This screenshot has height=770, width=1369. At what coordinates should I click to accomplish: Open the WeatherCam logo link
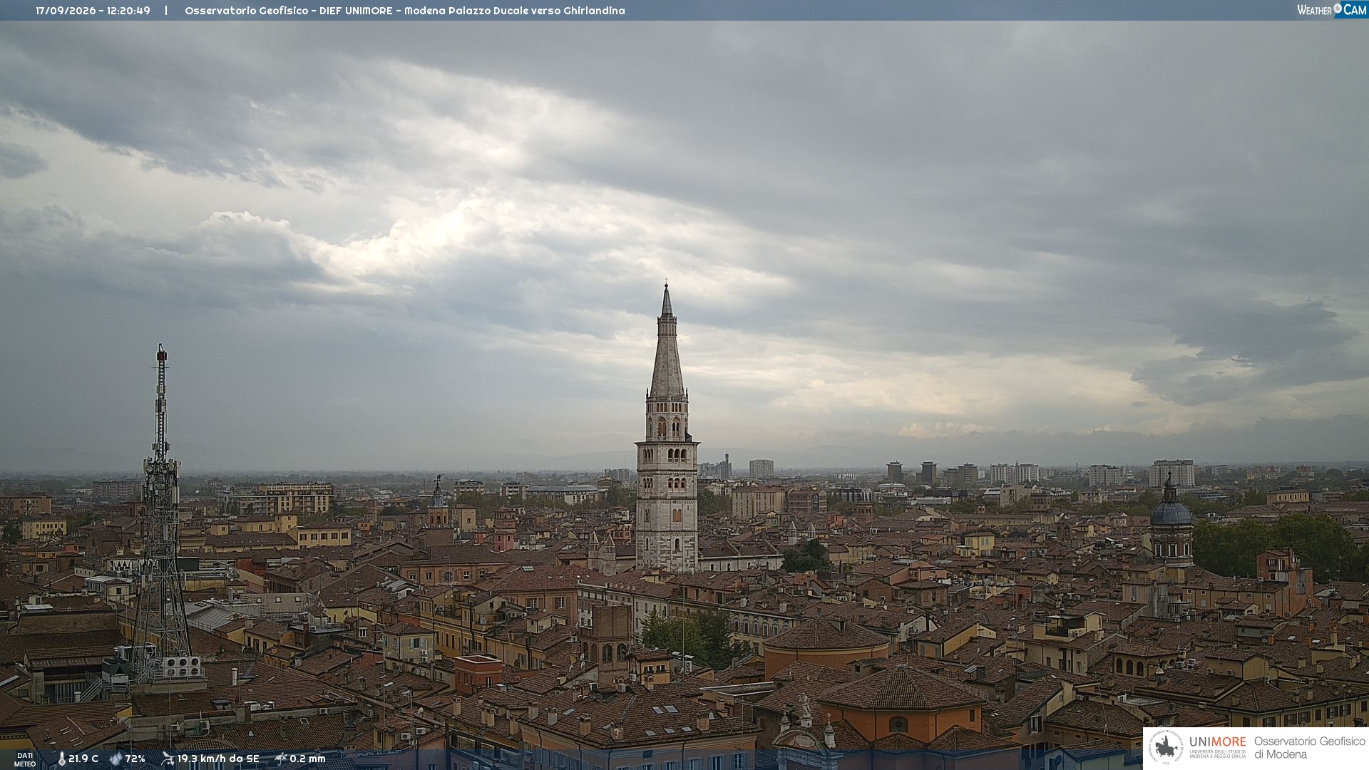[x=1332, y=9]
